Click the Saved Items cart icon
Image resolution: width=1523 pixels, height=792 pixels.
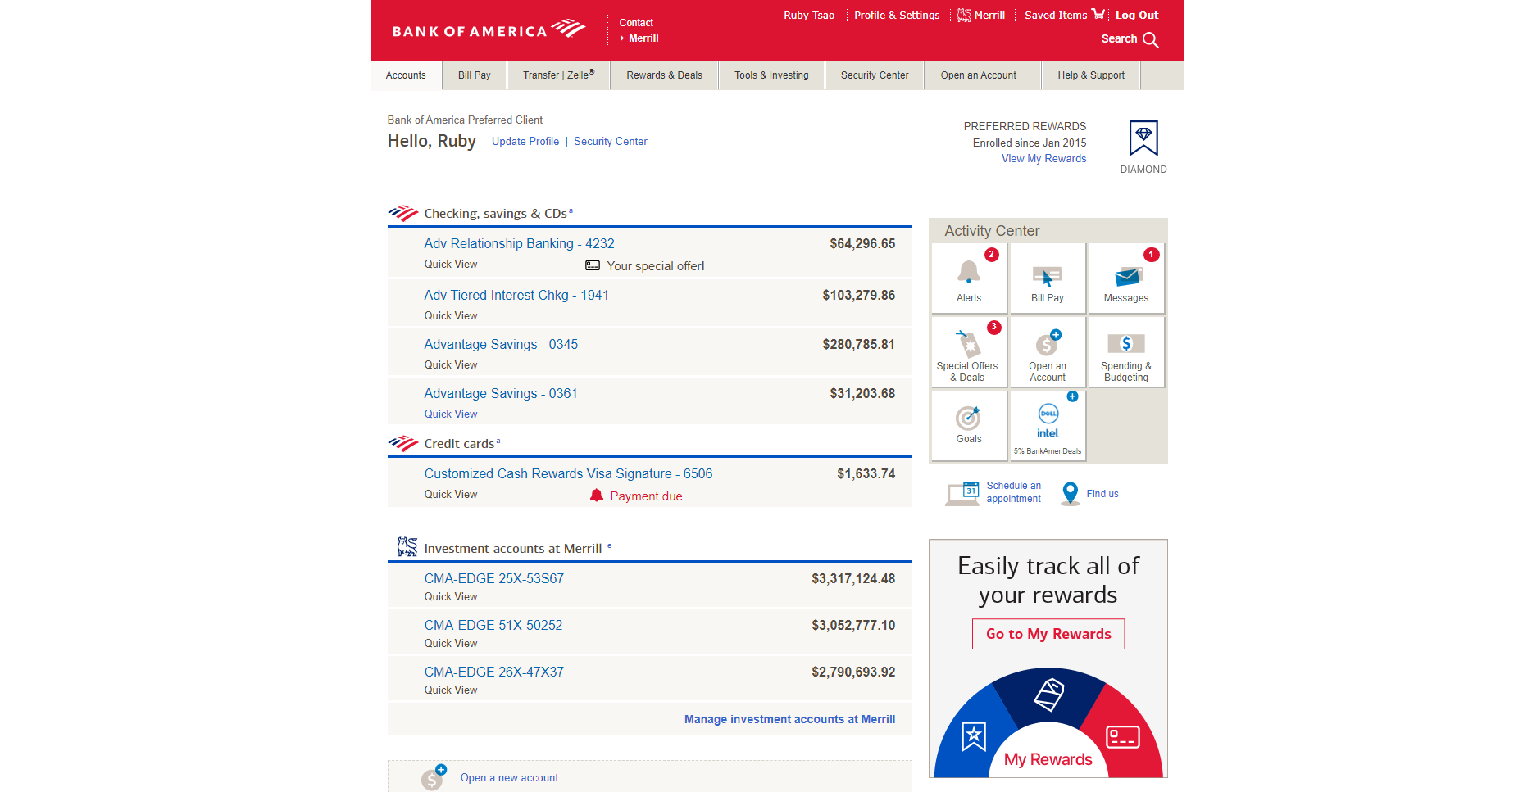1098,14
